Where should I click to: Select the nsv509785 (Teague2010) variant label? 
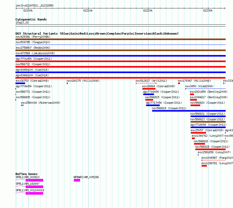(x=33, y=42)
